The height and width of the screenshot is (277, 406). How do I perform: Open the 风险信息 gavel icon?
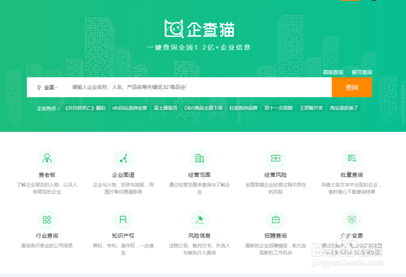tap(199, 220)
